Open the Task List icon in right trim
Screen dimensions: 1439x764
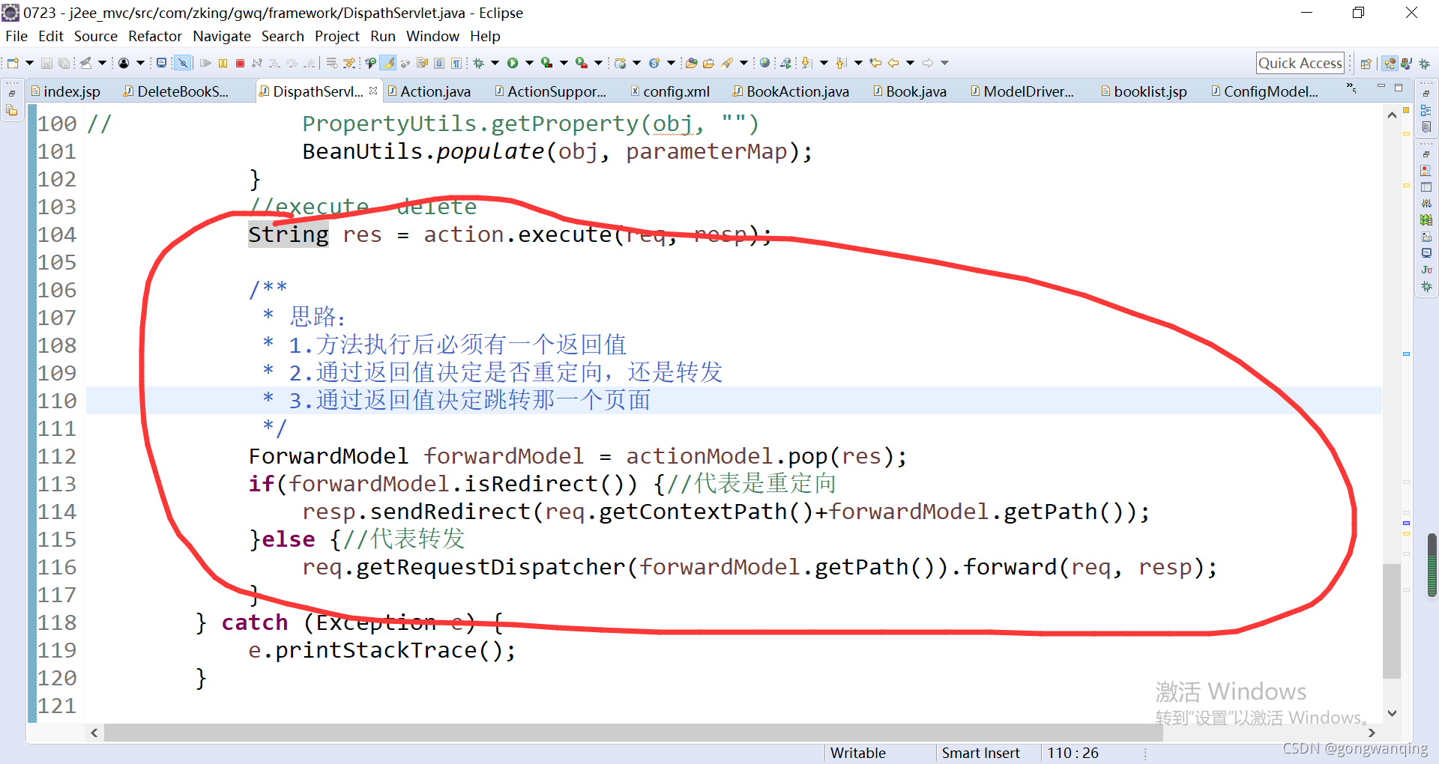coord(1426,127)
